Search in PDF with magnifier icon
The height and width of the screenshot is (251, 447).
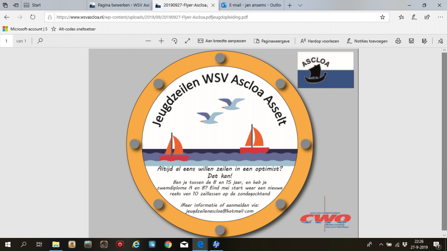(40, 41)
